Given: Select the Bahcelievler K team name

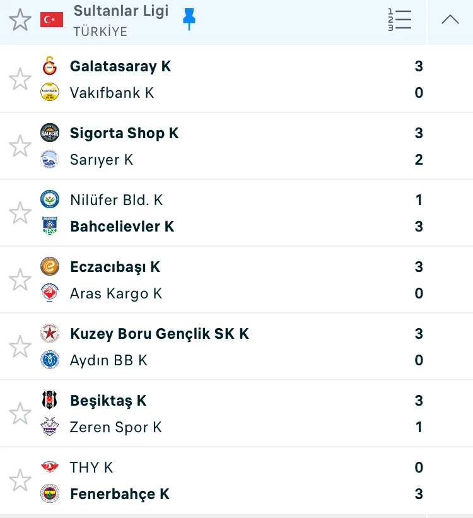Looking at the screenshot, I should (x=122, y=227).
